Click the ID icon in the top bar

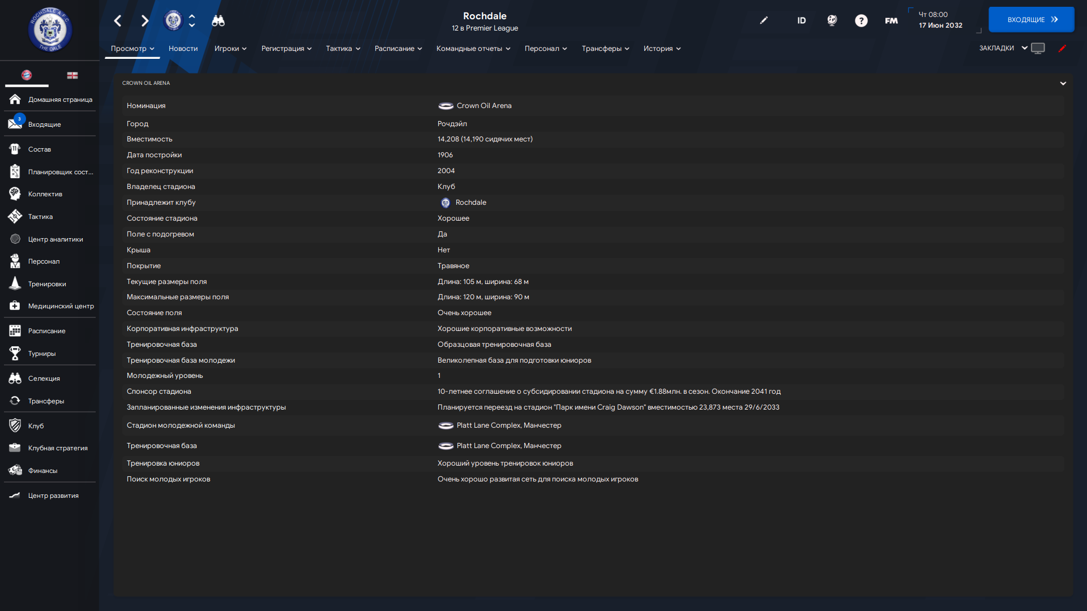(801, 21)
